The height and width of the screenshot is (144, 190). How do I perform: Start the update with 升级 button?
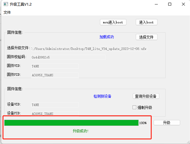click(167, 123)
